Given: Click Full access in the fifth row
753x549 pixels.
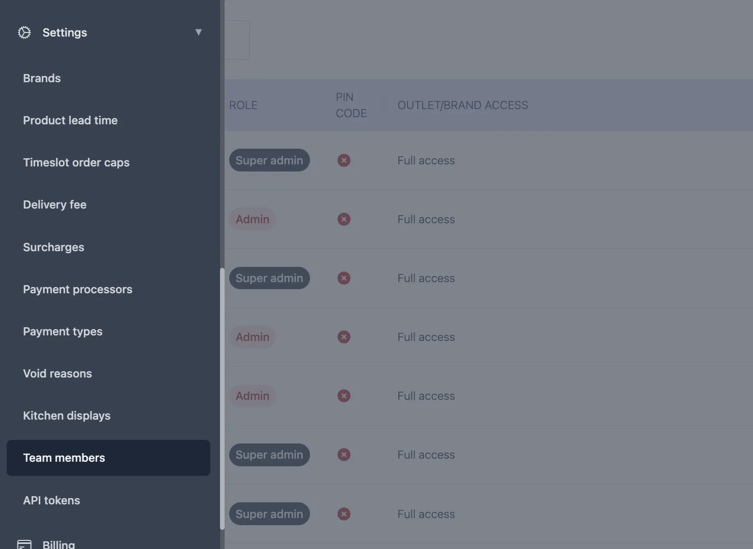Looking at the screenshot, I should 426,396.
